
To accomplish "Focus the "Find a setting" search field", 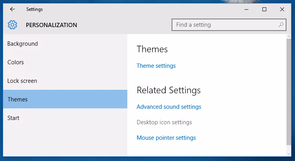I will tap(225, 25).
